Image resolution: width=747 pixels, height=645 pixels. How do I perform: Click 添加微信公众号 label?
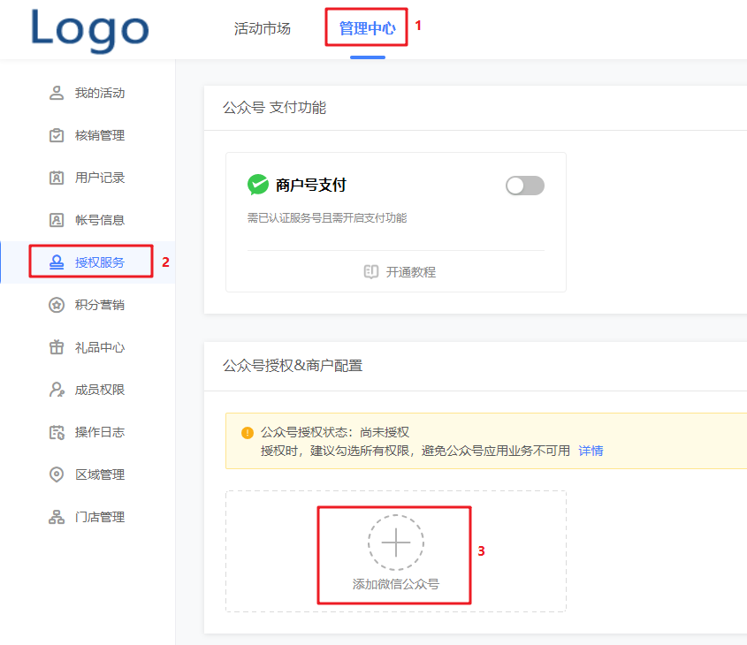(x=395, y=584)
